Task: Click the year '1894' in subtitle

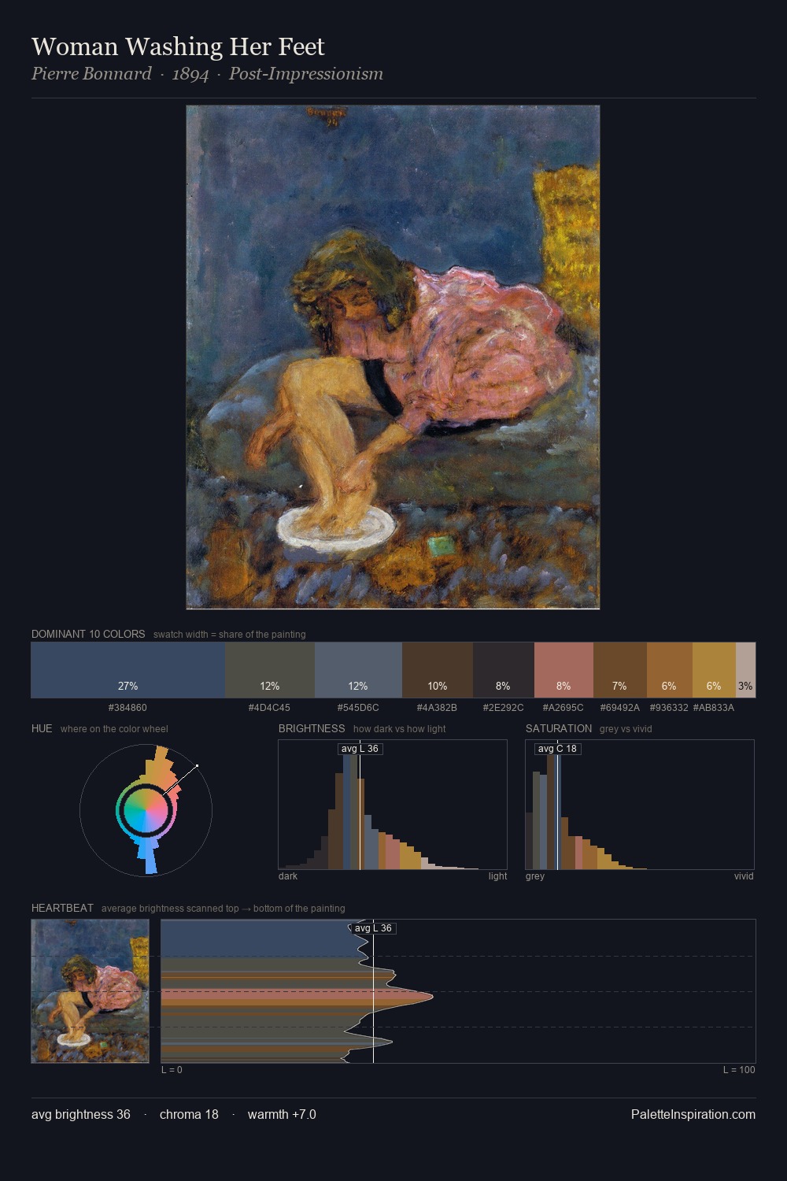Action: click(190, 74)
